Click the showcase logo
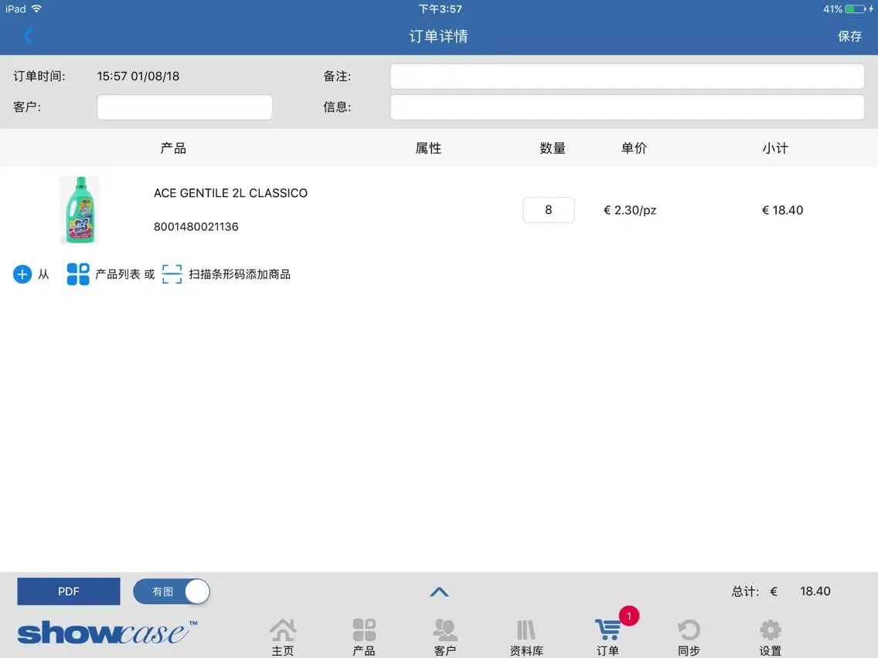The height and width of the screenshot is (658, 878). 107,633
